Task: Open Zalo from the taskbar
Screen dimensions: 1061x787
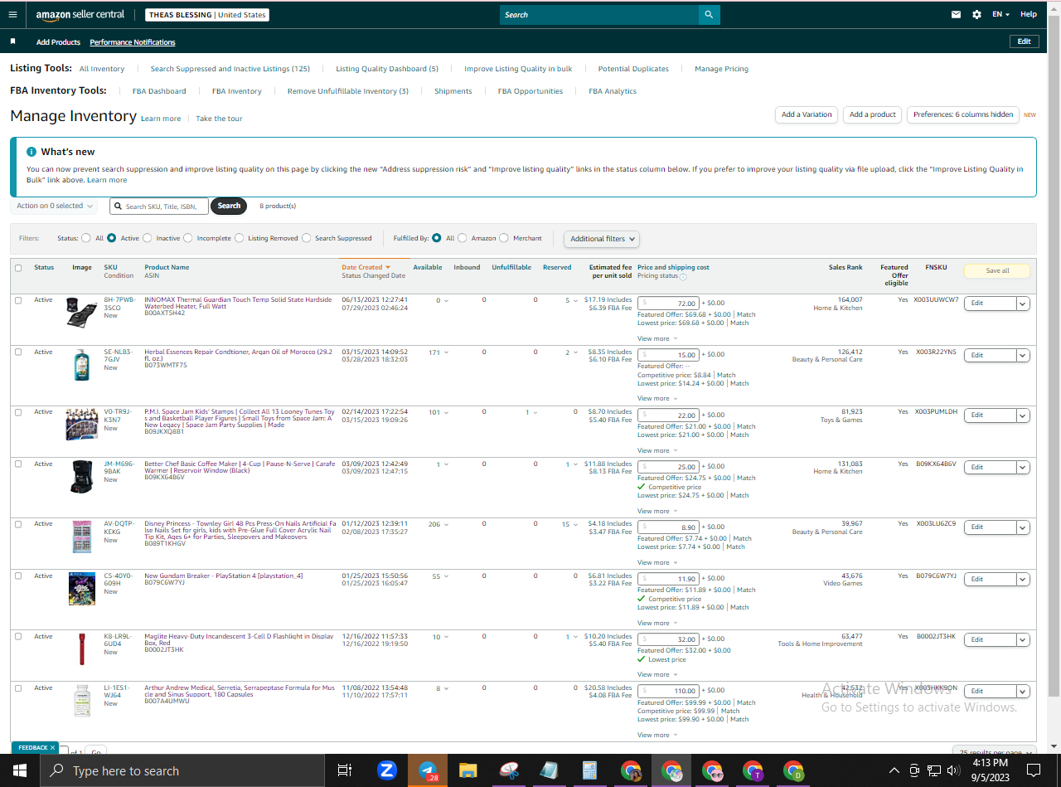Action: (386, 770)
